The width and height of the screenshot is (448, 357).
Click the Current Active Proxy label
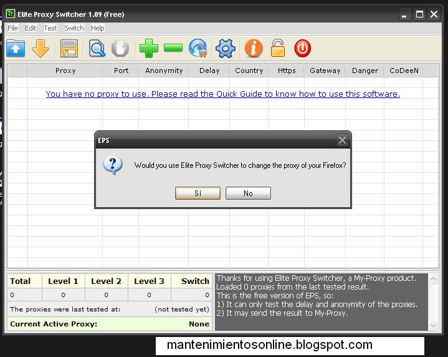54,324
